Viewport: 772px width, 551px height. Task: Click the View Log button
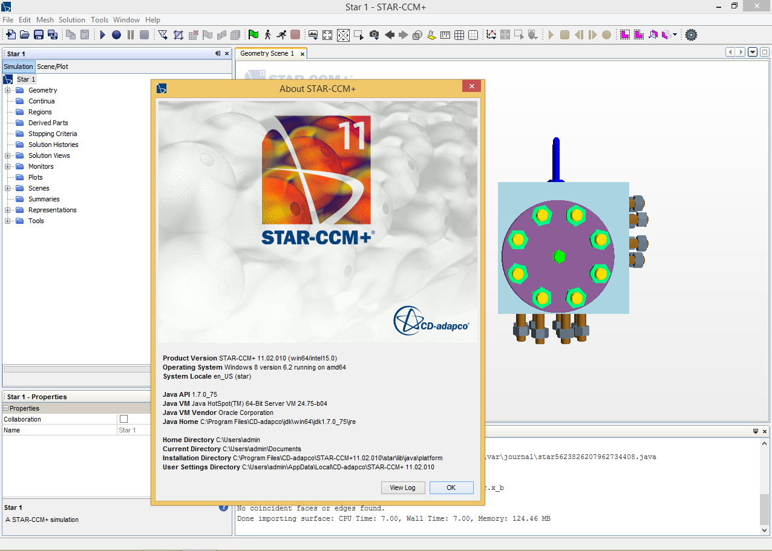point(403,487)
